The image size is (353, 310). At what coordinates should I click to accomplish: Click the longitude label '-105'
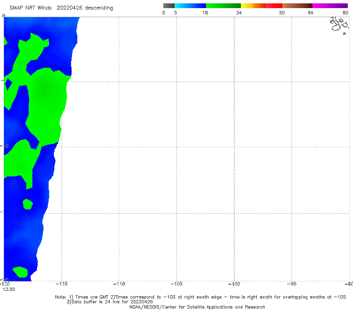[x=176, y=284]
